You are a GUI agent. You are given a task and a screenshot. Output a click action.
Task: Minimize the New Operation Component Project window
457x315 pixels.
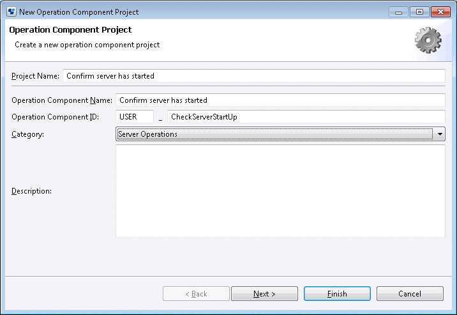[x=398, y=12]
